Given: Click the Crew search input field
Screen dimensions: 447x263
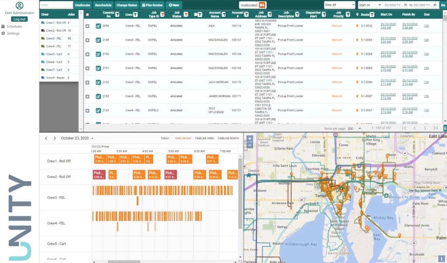Looking at the screenshot, I should pos(56,5).
